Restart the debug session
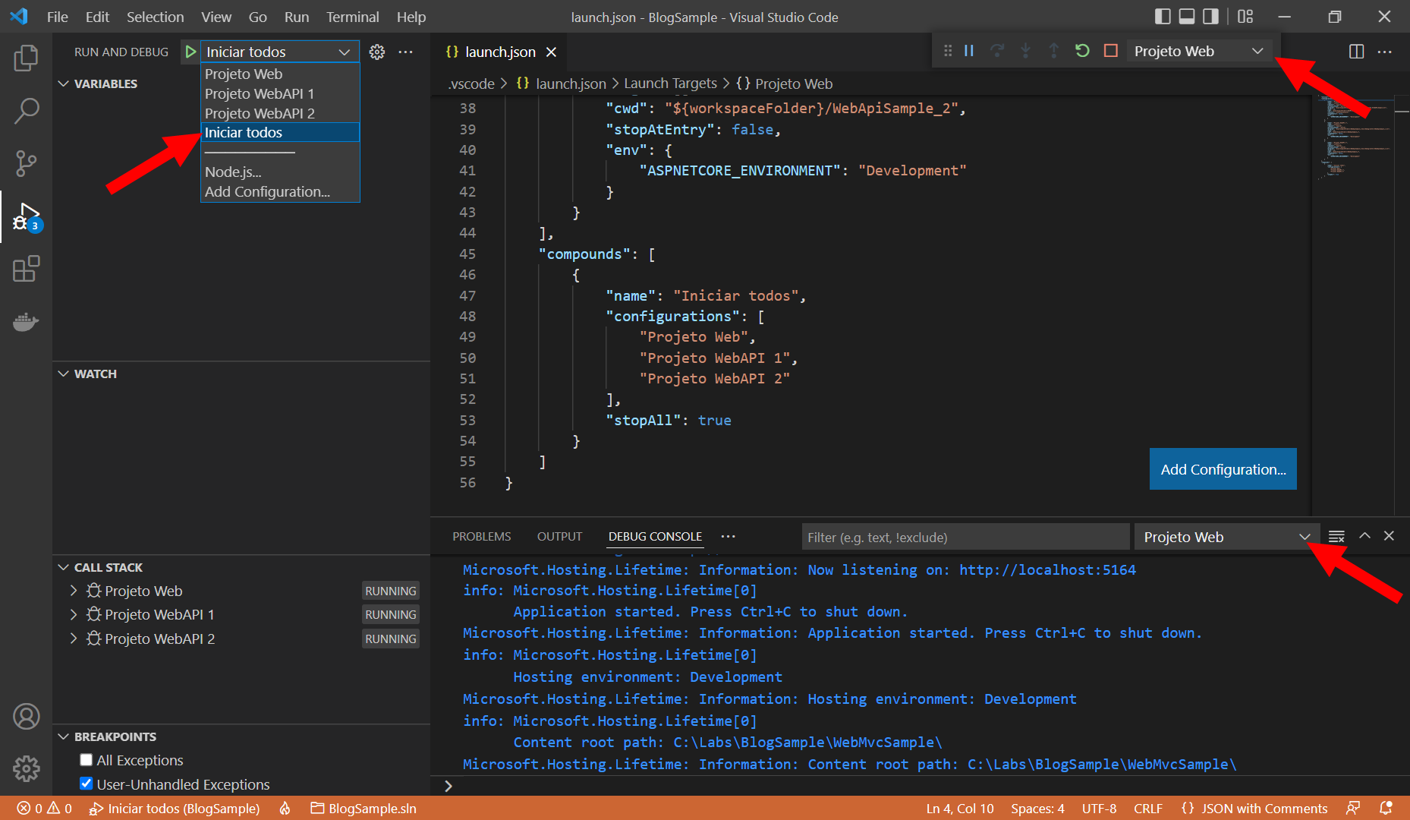This screenshot has height=820, width=1410. coord(1082,51)
